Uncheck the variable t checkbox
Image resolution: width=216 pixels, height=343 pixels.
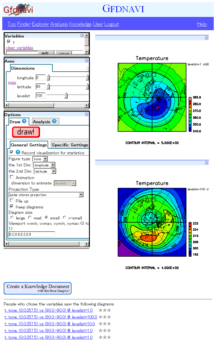pyautogui.click(x=9, y=42)
